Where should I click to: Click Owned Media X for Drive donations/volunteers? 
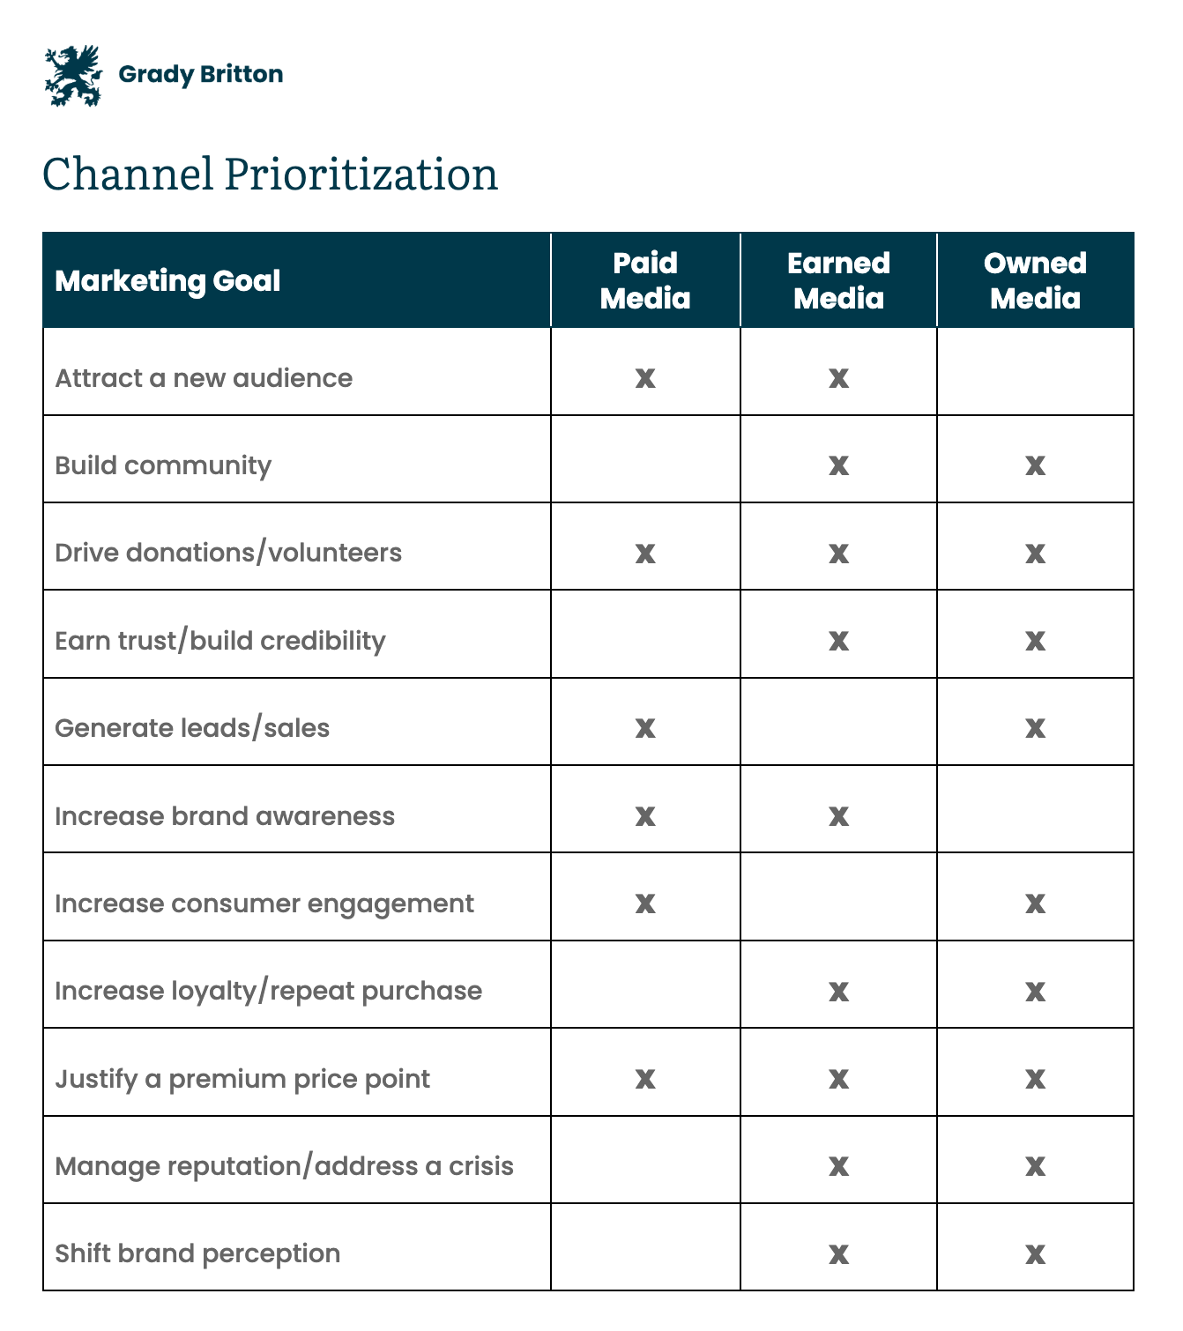click(x=1035, y=554)
